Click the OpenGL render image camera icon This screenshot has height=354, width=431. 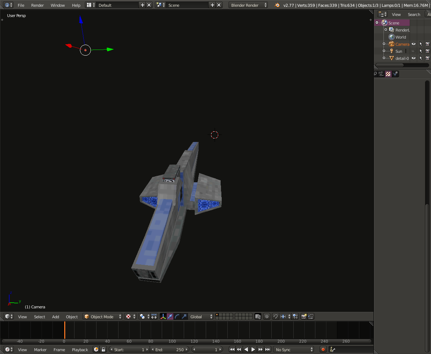tap(304, 316)
